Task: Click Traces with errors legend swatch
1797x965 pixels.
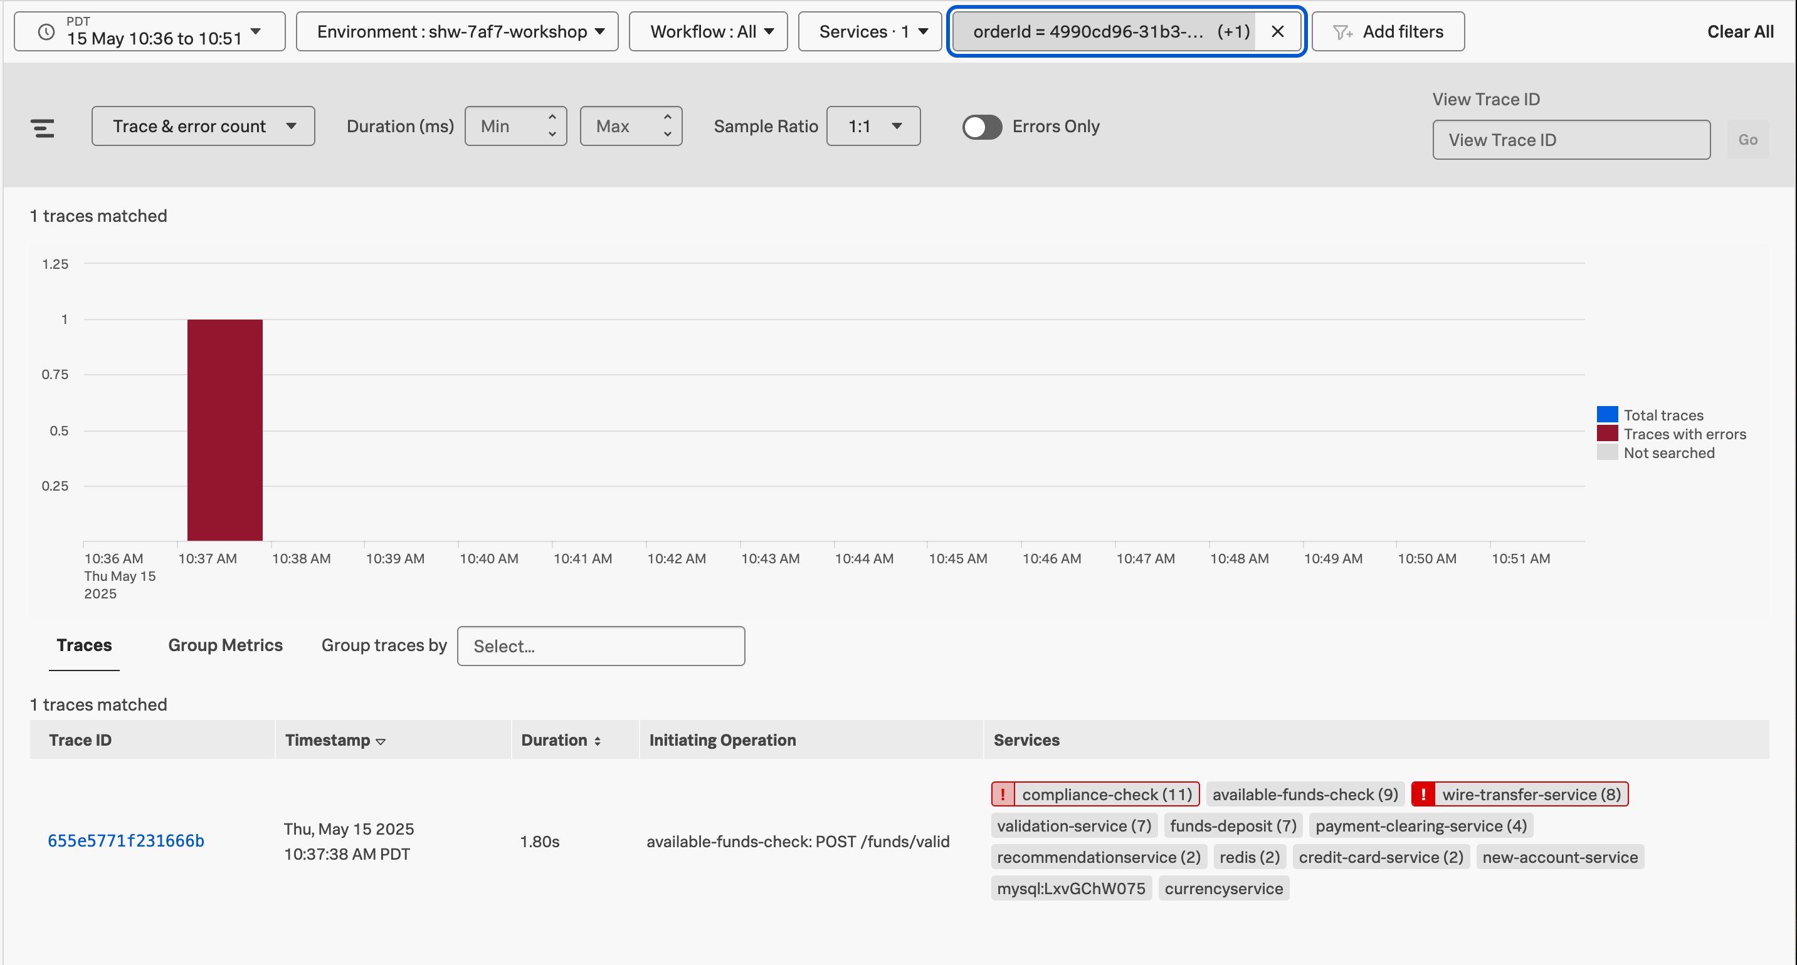Action: coord(1606,434)
